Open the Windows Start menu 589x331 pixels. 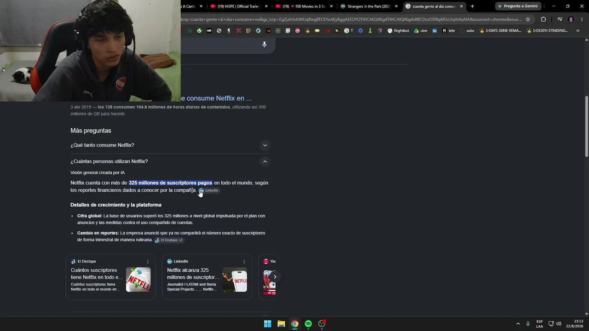267,324
